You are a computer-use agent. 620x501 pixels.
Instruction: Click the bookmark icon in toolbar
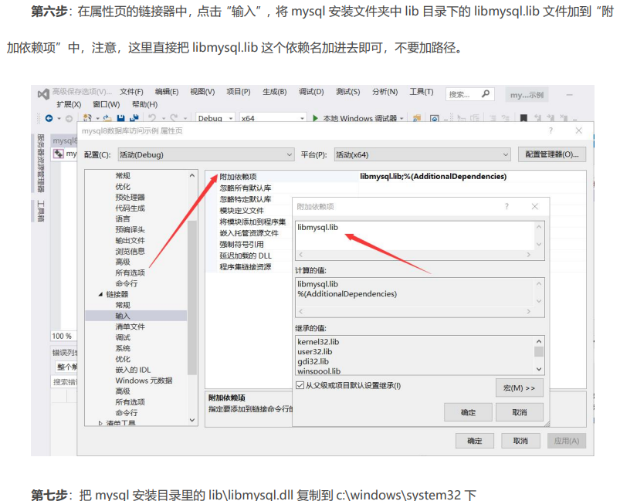coord(523,118)
